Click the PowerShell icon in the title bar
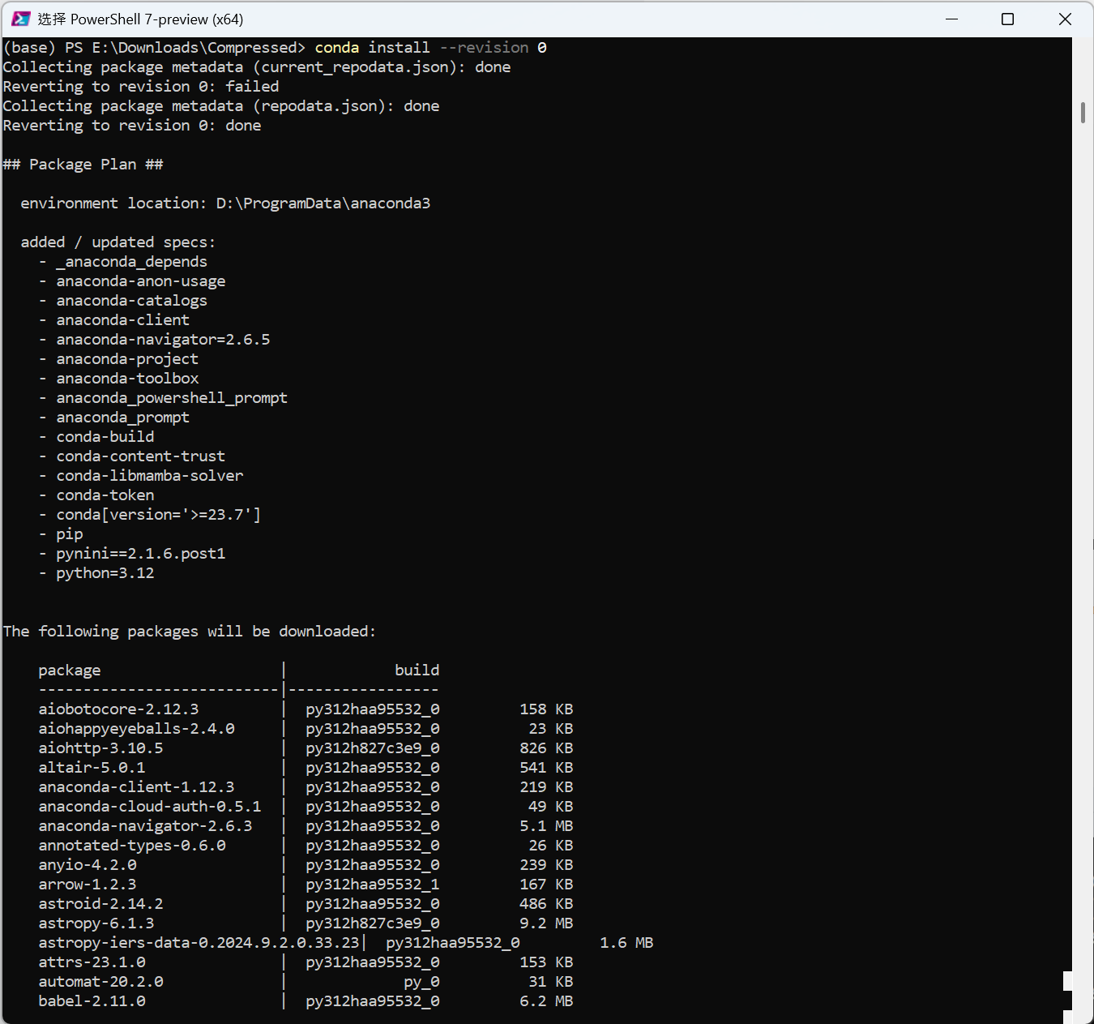The image size is (1094, 1024). [x=21, y=19]
